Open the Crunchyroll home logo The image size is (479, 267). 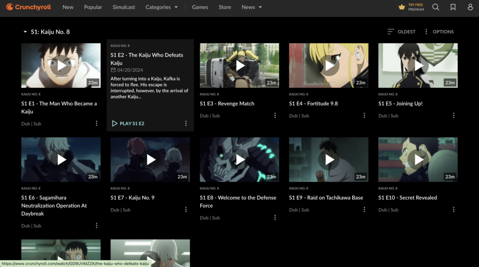coord(29,7)
